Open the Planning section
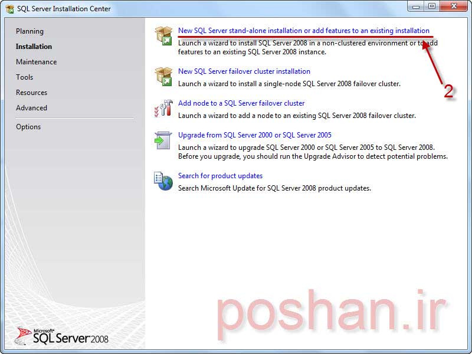This screenshot has height=354, width=472. (29, 31)
